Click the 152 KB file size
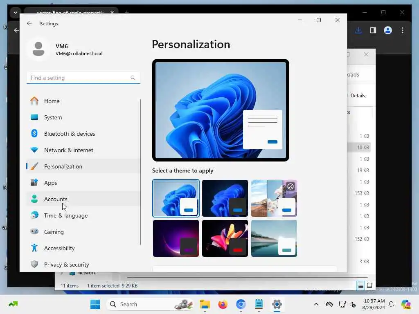This screenshot has width=419, height=314. [362, 239]
